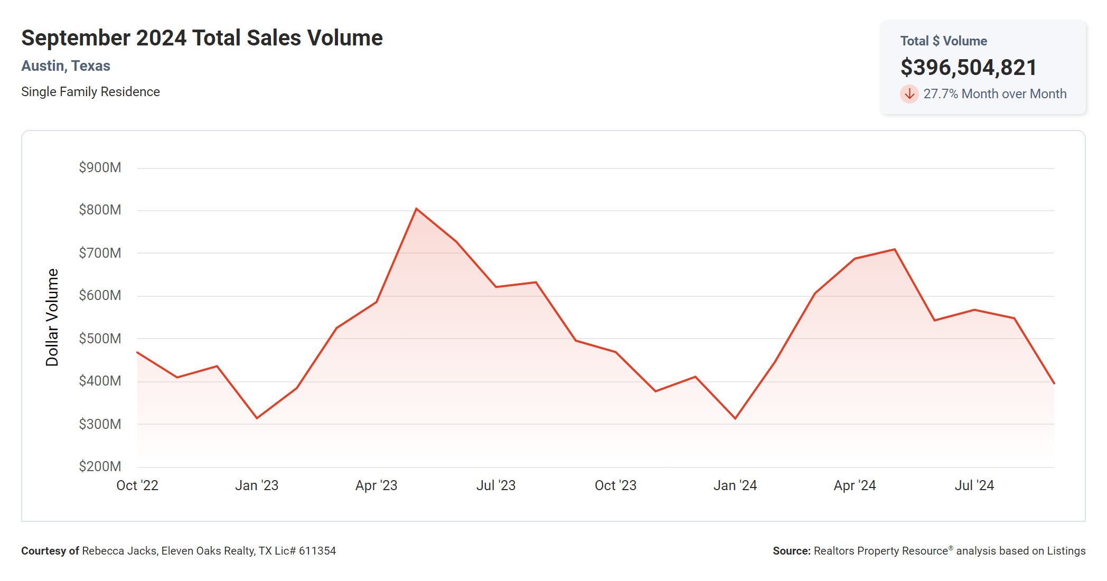Click the $396,504,821 total volume figure
The width and height of the screenshot is (1107, 581).
[x=968, y=67]
